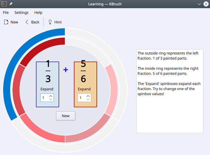The width and height of the screenshot is (210, 155).
Task: Click the right Expand value field
Action: 82,98
